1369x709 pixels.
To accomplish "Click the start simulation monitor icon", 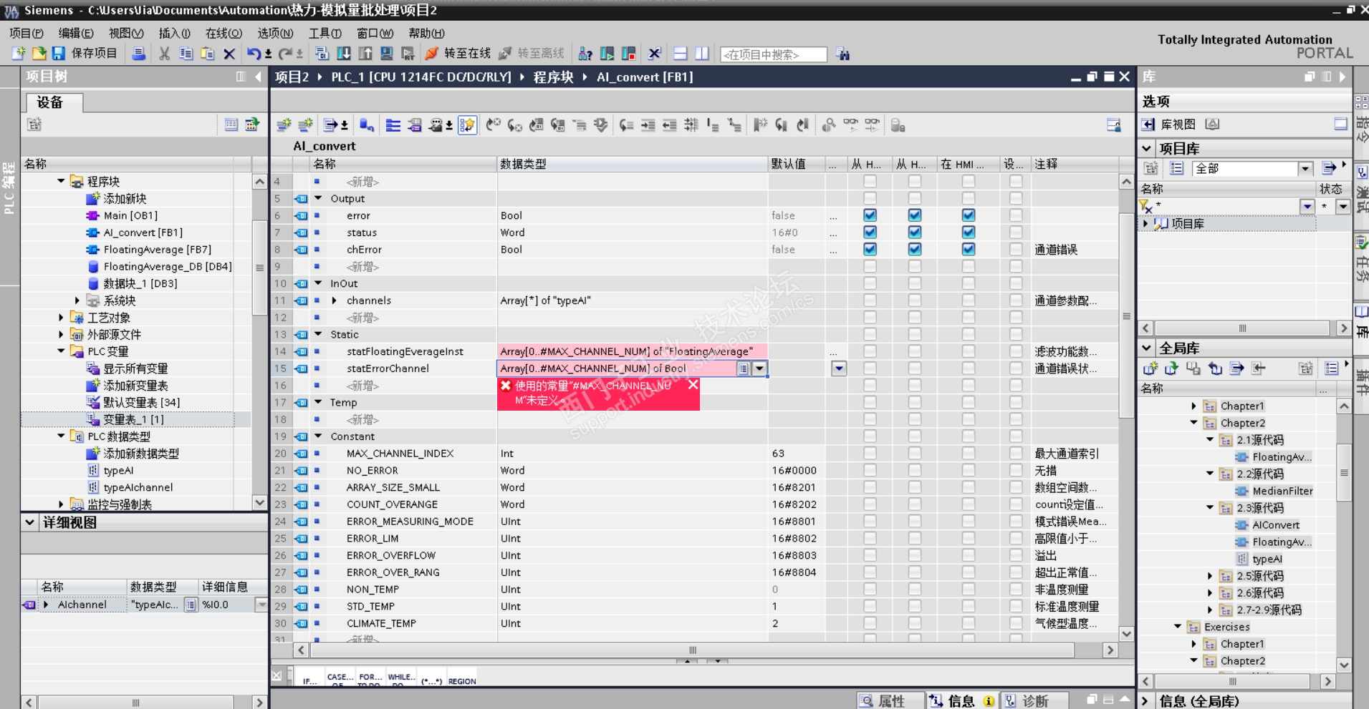I will point(387,54).
